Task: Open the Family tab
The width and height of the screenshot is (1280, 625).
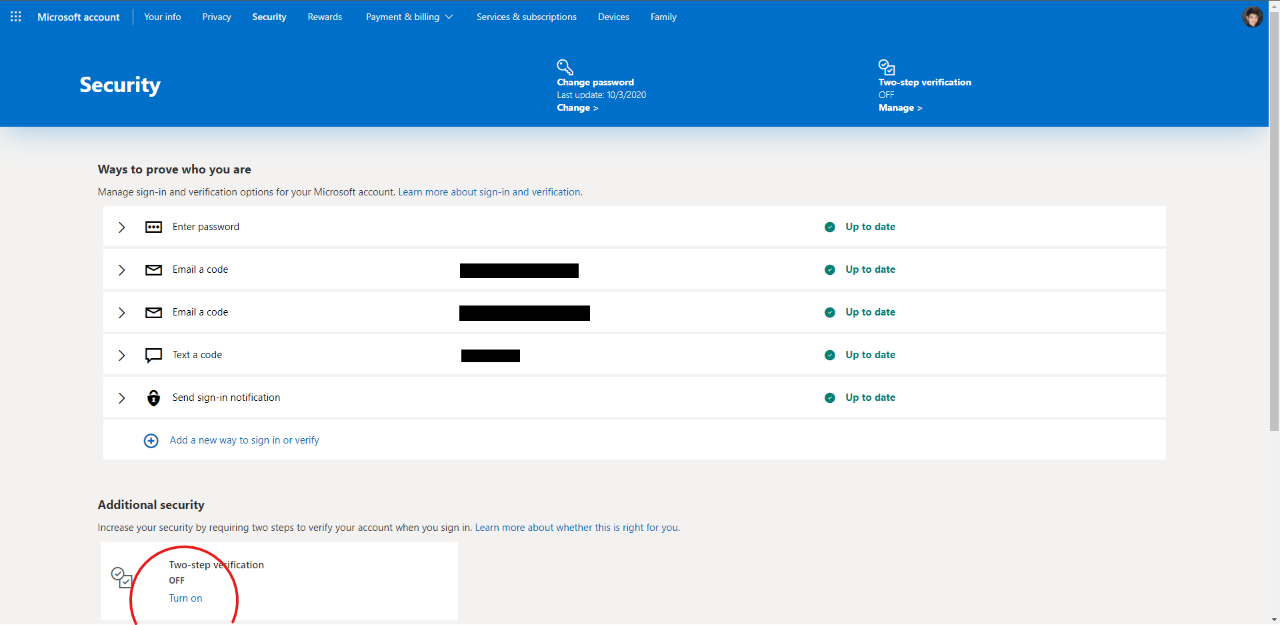Action: 663,17
